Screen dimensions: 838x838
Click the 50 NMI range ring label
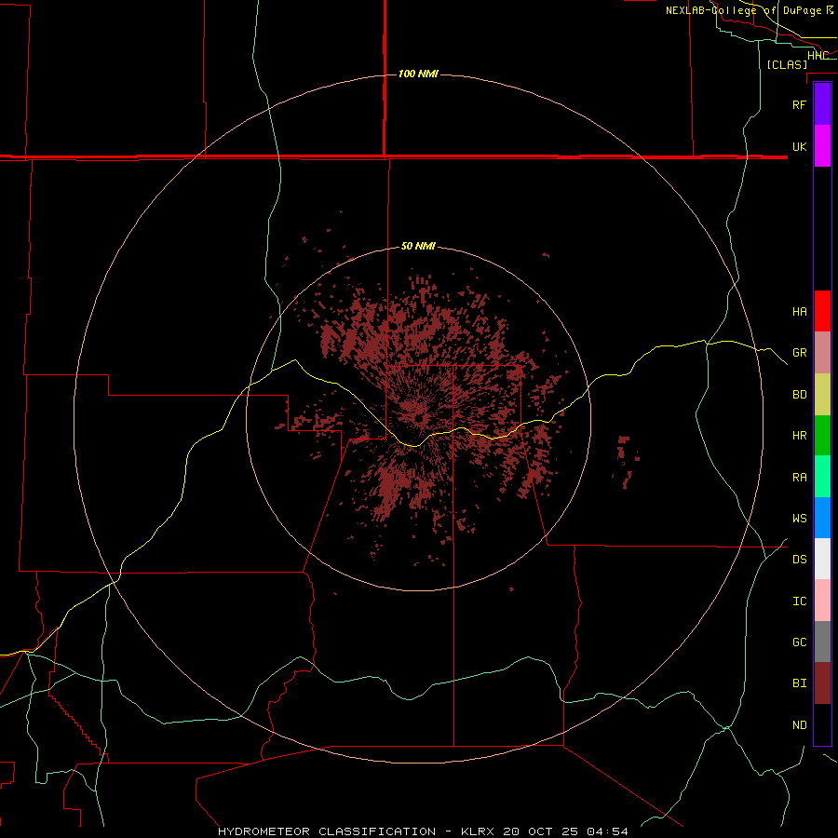(418, 246)
